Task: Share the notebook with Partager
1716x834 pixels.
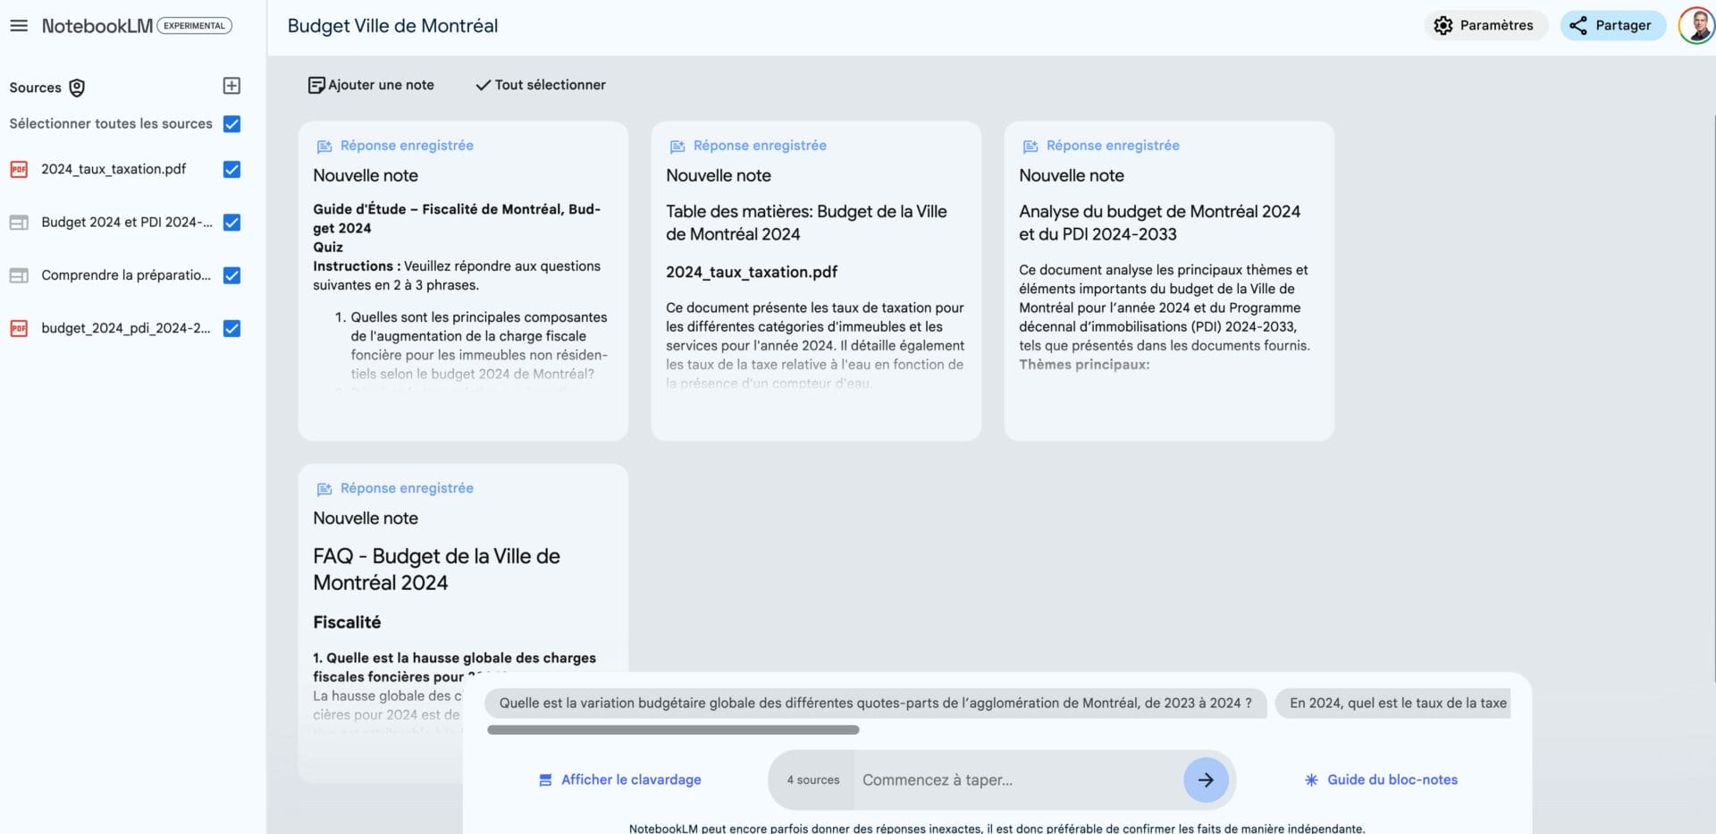Action: (x=1612, y=26)
